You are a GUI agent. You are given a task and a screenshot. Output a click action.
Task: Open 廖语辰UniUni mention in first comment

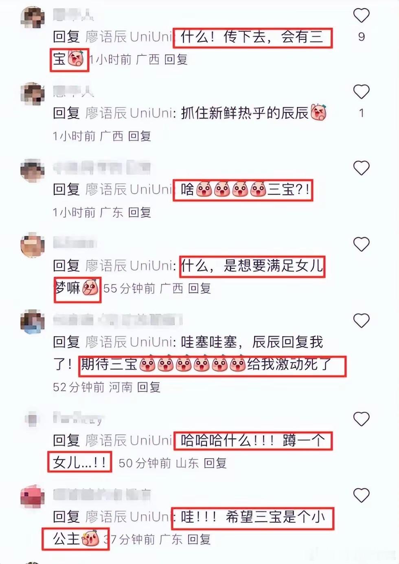[129, 37]
